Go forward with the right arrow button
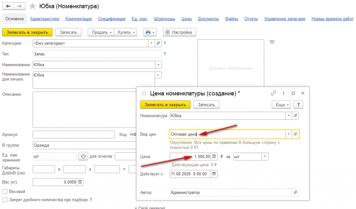Viewport: 356px width, 209px height. click(19, 6)
